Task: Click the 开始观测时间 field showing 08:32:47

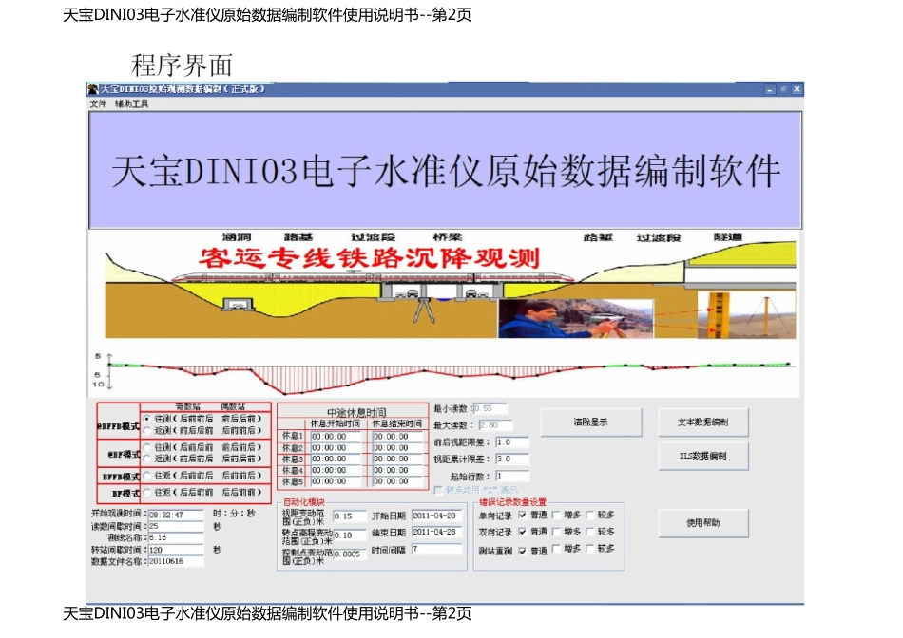Action: point(176,515)
